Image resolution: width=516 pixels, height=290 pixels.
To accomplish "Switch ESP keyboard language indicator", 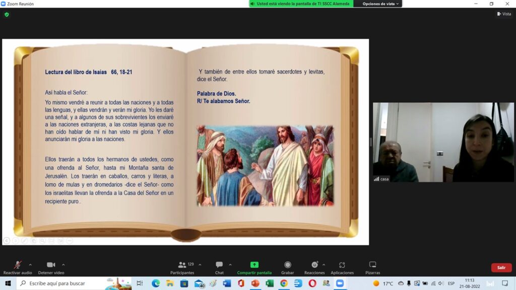I will pyautogui.click(x=451, y=283).
